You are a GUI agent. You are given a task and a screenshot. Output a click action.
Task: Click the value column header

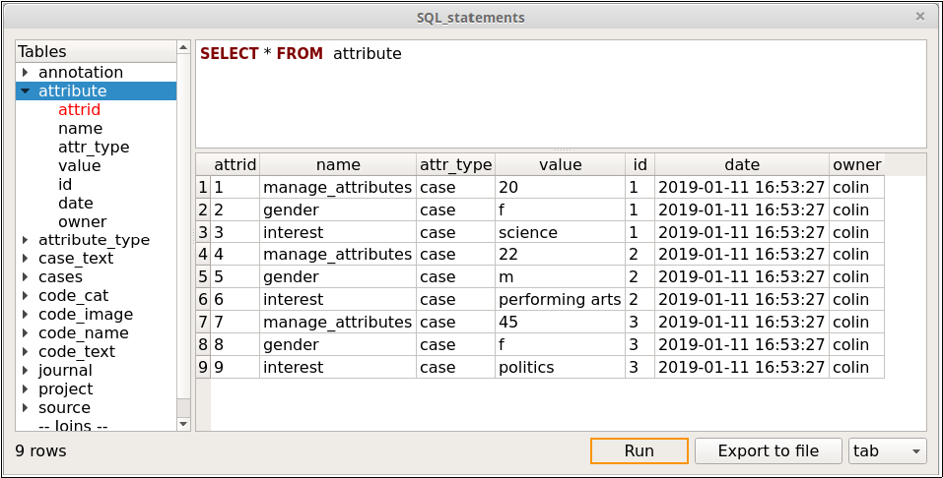[560, 165]
